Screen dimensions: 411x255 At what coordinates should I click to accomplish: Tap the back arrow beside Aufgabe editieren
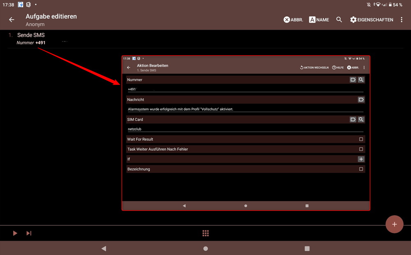coord(12,20)
